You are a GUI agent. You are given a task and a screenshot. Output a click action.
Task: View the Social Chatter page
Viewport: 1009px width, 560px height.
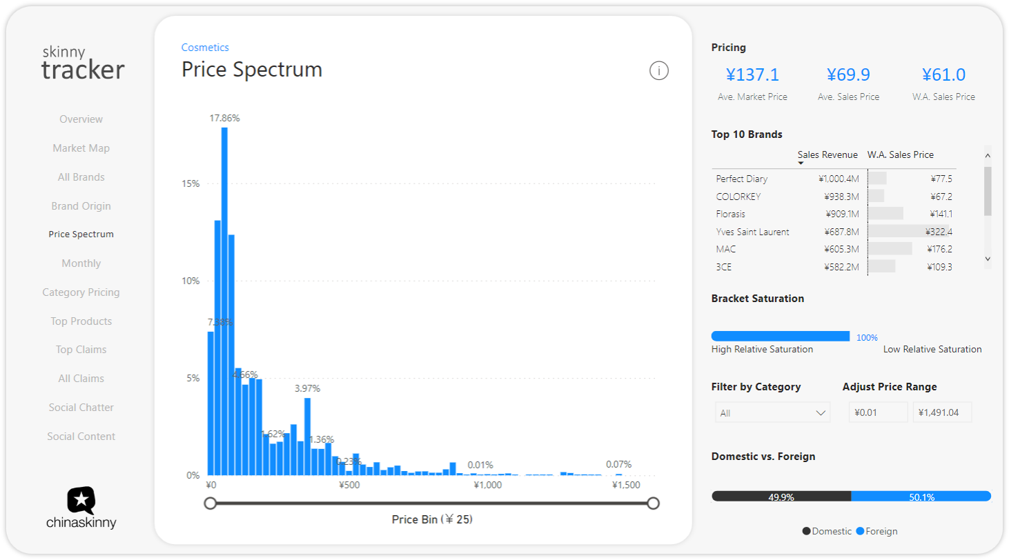81,408
